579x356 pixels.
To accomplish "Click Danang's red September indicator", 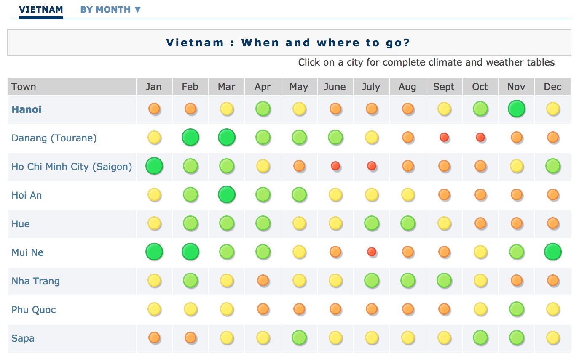I will tap(444, 137).
